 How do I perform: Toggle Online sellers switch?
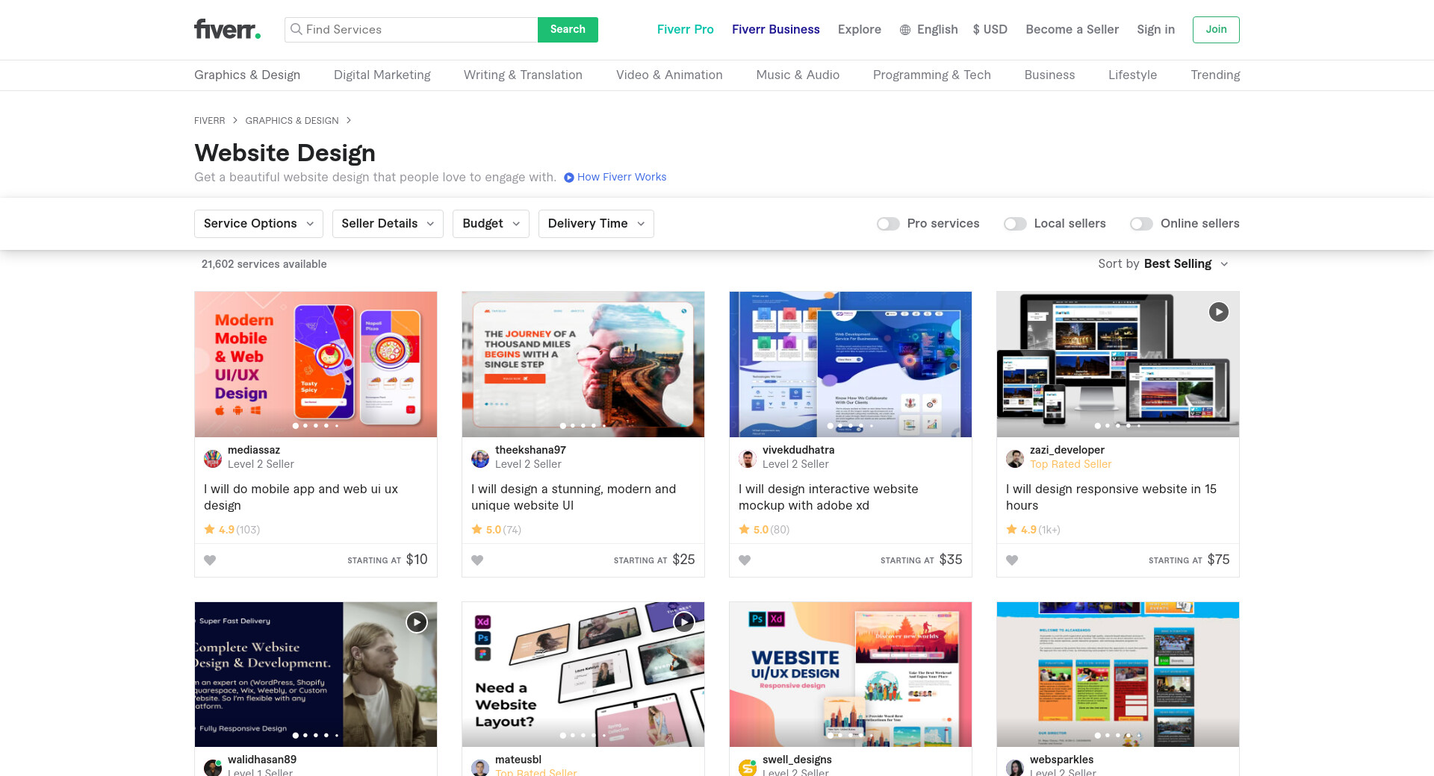click(1141, 224)
